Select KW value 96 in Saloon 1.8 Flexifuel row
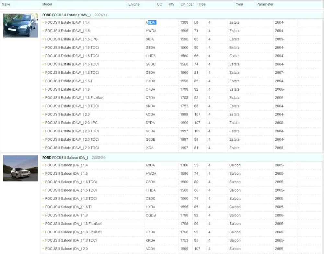The width and height of the screenshot is (324, 254). [196, 224]
